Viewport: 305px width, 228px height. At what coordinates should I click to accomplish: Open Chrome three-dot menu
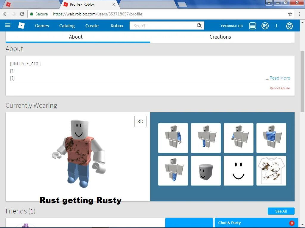pos(300,14)
